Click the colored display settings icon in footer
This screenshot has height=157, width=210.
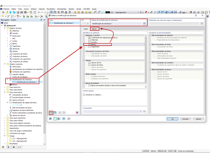pos(59,119)
